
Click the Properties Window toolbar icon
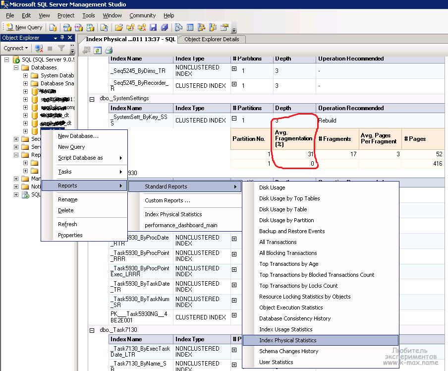pos(224,27)
